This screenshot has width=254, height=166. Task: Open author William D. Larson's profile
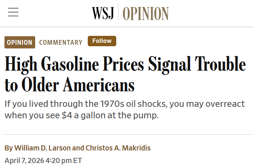(43, 148)
